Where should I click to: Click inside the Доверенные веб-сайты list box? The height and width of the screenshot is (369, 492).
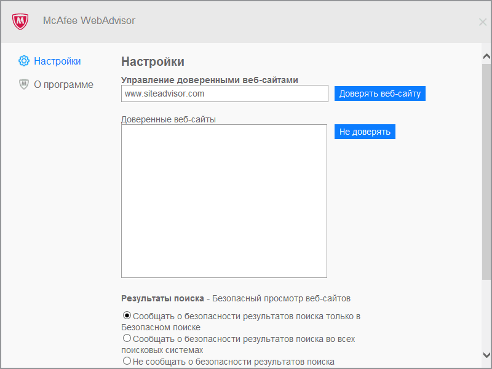(x=224, y=201)
